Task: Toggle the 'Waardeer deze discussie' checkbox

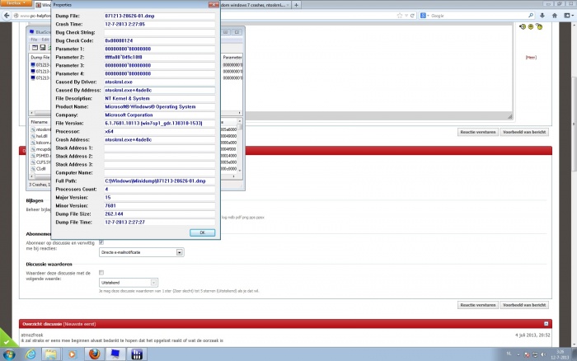Action: coord(101,273)
